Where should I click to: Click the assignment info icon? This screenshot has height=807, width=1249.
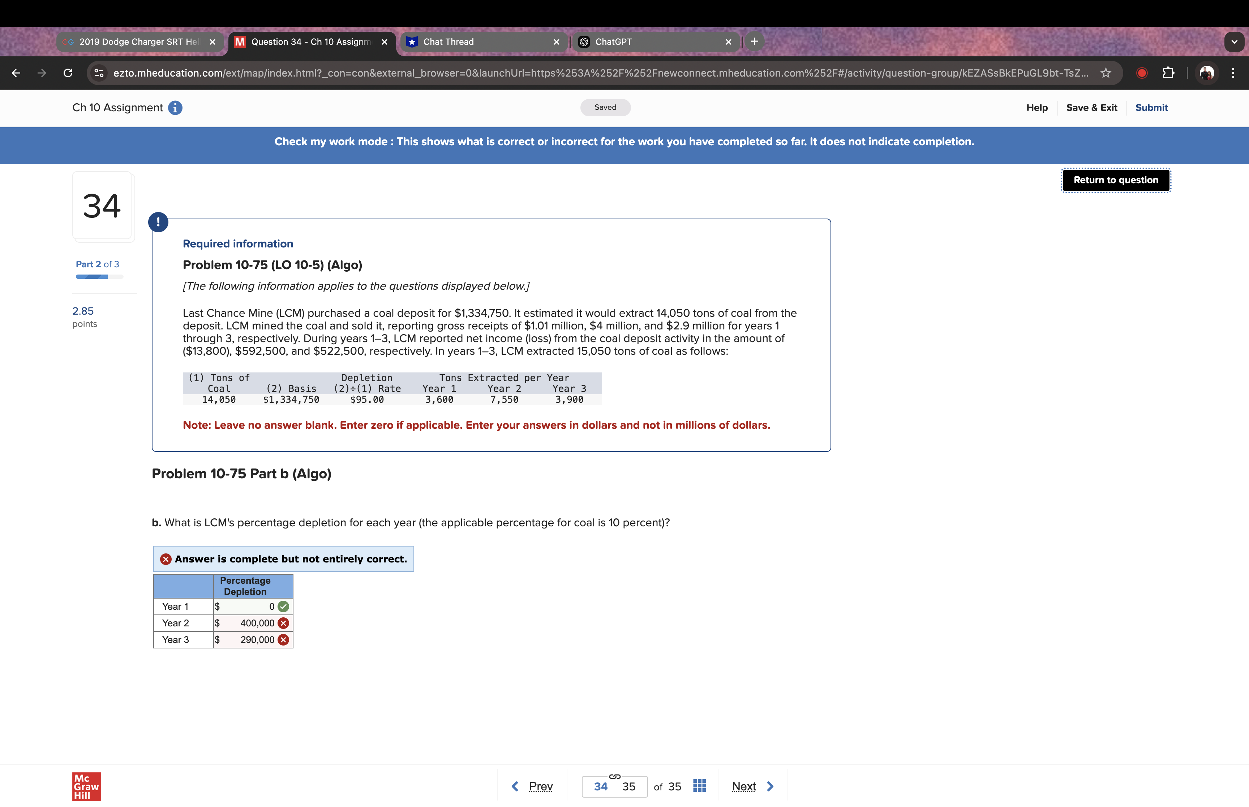pyautogui.click(x=175, y=107)
